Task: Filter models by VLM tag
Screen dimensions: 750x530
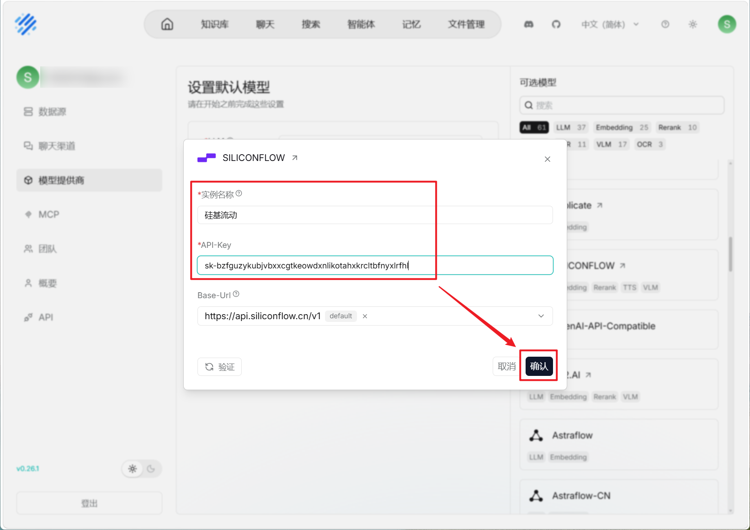Action: tap(611, 145)
